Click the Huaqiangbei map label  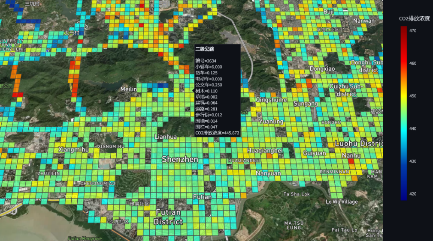tap(265, 151)
